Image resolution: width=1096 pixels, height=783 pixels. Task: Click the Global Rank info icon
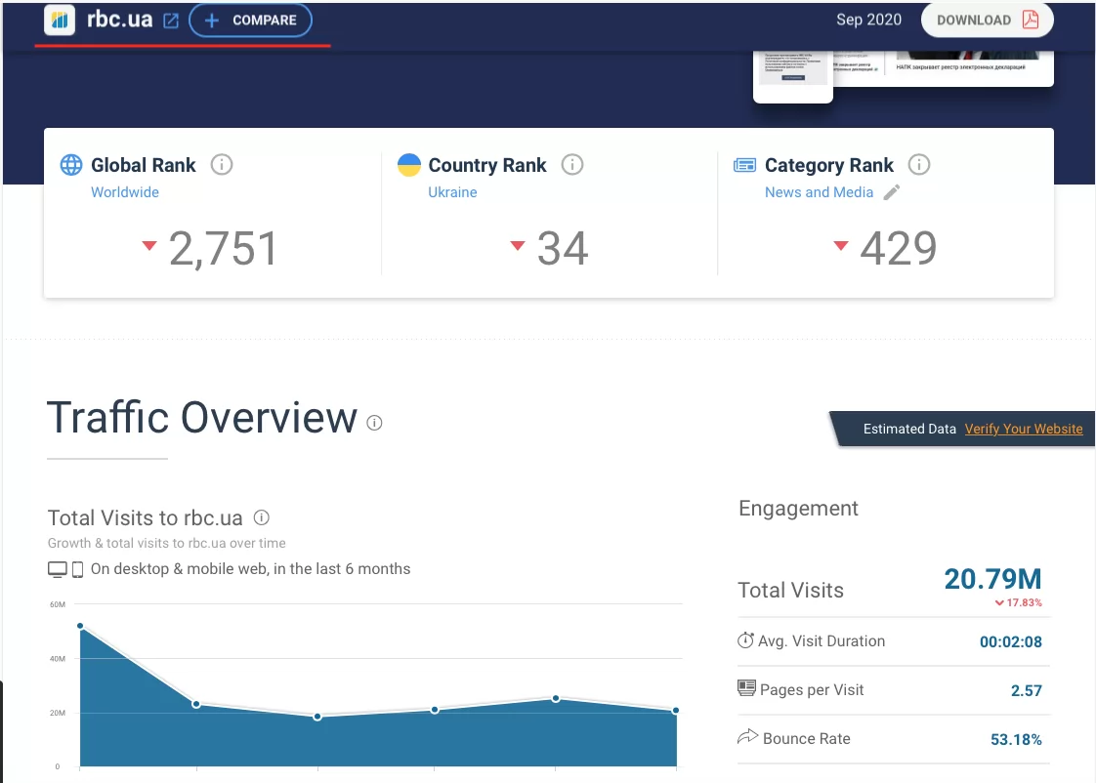tap(222, 165)
